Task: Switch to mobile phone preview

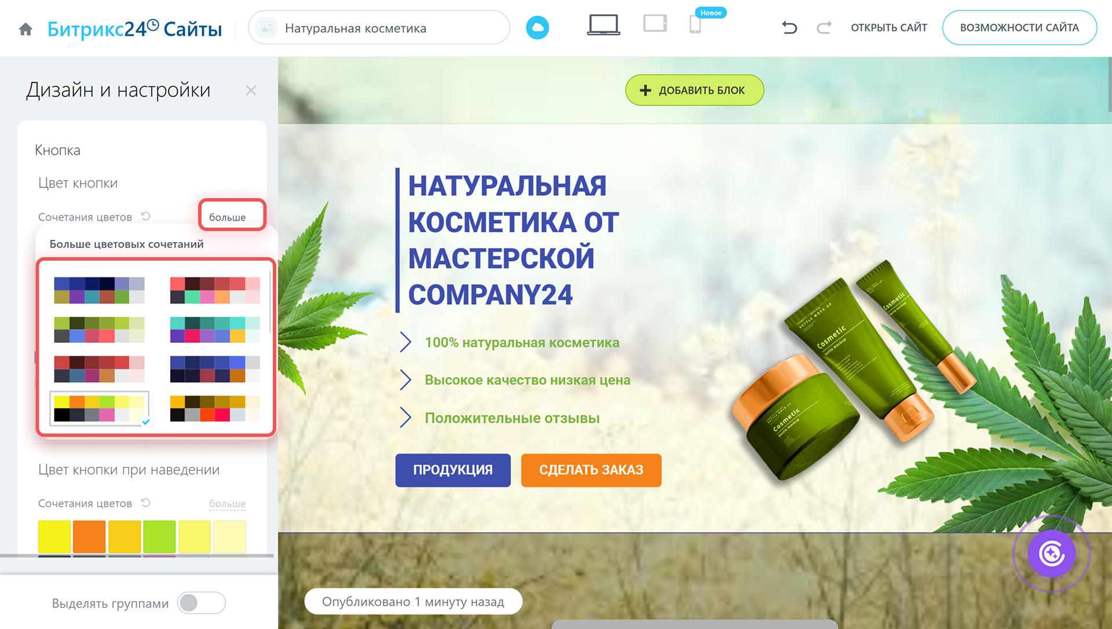Action: coord(695,25)
